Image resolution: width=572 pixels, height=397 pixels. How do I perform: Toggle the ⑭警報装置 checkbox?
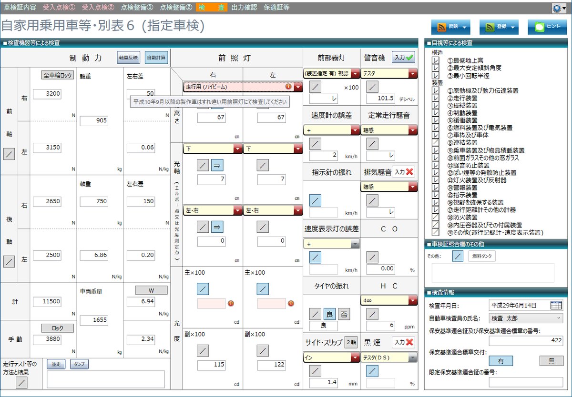point(435,188)
